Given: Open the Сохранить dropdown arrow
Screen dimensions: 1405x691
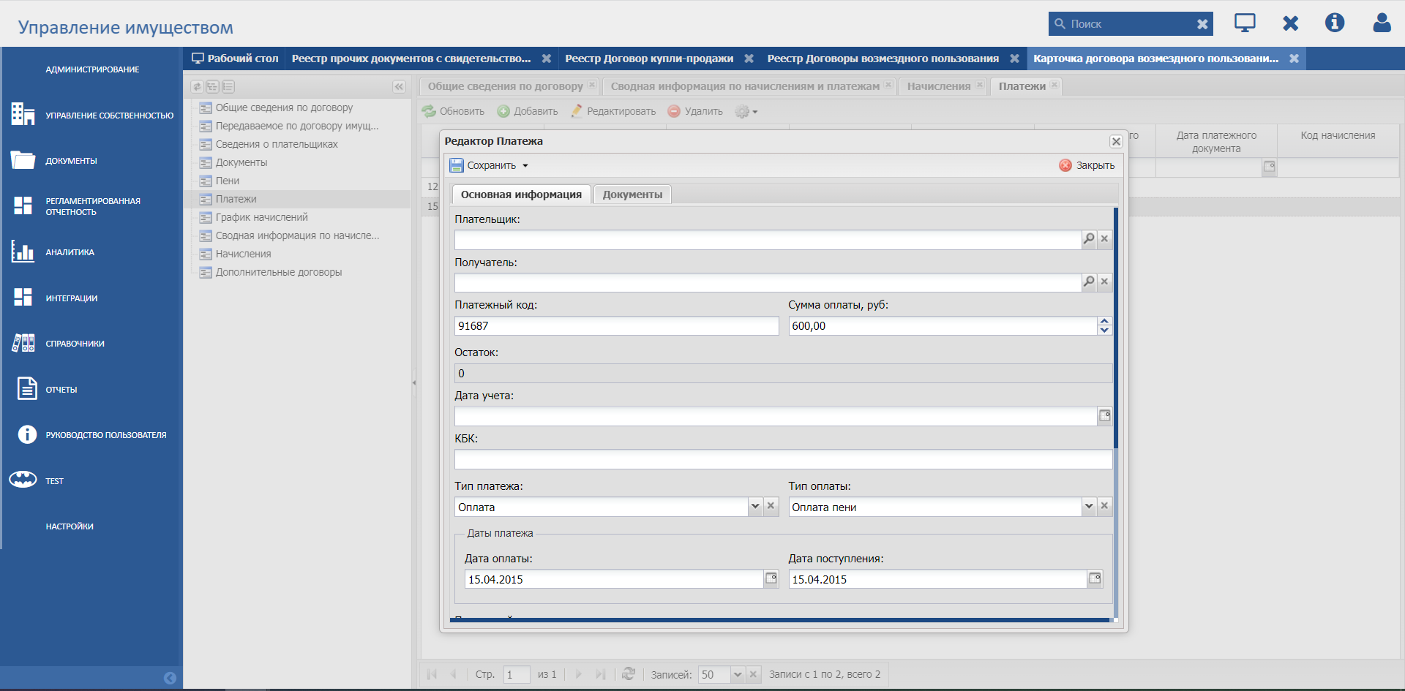Looking at the screenshot, I should coord(525,166).
